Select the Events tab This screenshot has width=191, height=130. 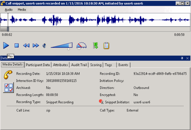click(123, 65)
